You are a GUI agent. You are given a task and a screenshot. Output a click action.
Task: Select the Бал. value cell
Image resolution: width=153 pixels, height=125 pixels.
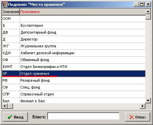[11, 101]
